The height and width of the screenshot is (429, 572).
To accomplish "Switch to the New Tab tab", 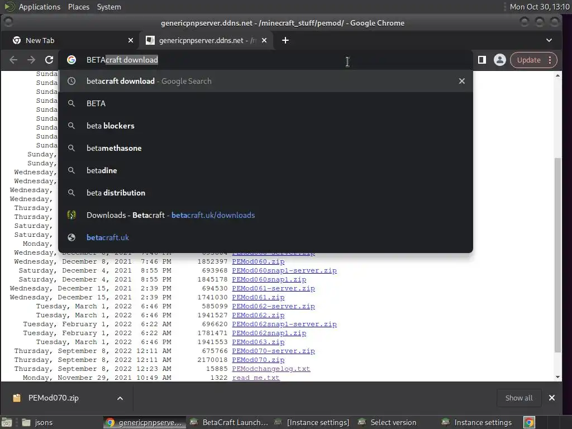I will pyautogui.click(x=69, y=40).
